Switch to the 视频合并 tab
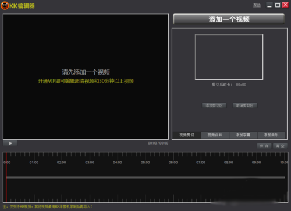This screenshot has width=291, height=211. tap(215, 135)
